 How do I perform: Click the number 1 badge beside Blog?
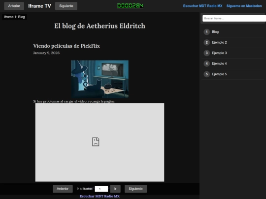[x=206, y=32]
